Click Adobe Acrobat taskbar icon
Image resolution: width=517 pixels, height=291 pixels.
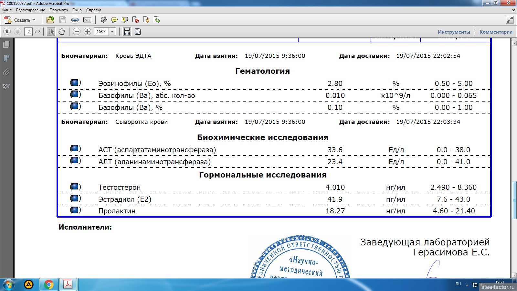(68, 285)
